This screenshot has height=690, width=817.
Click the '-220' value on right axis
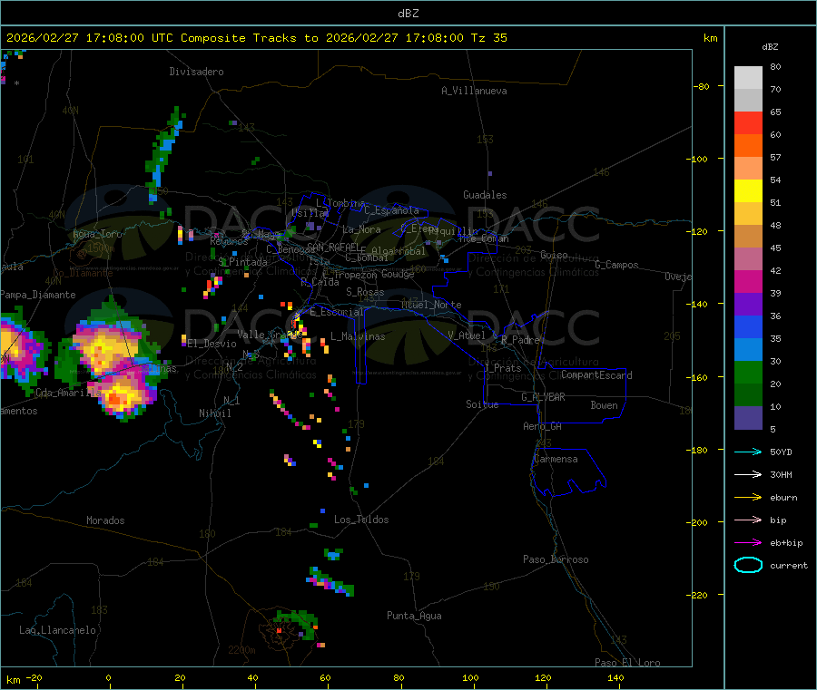(698, 596)
